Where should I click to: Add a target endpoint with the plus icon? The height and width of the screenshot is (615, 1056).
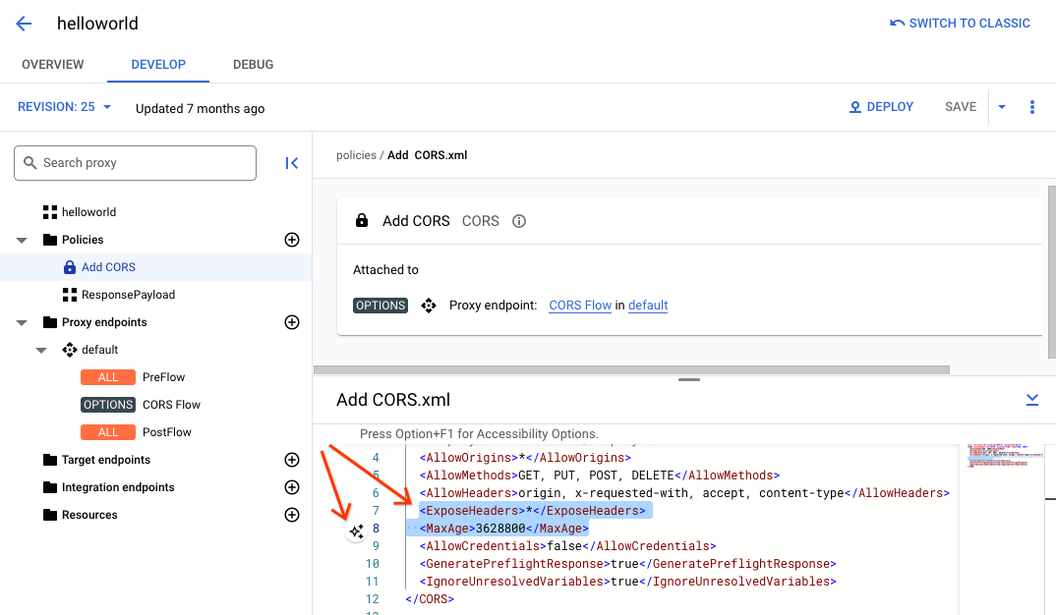tap(292, 459)
